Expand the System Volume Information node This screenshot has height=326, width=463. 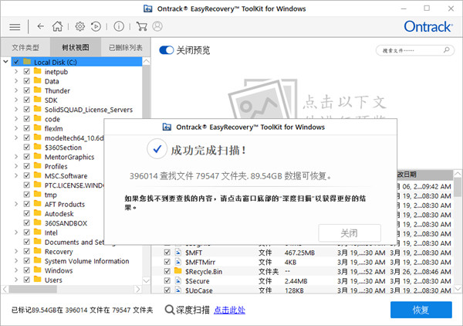pos(16,260)
